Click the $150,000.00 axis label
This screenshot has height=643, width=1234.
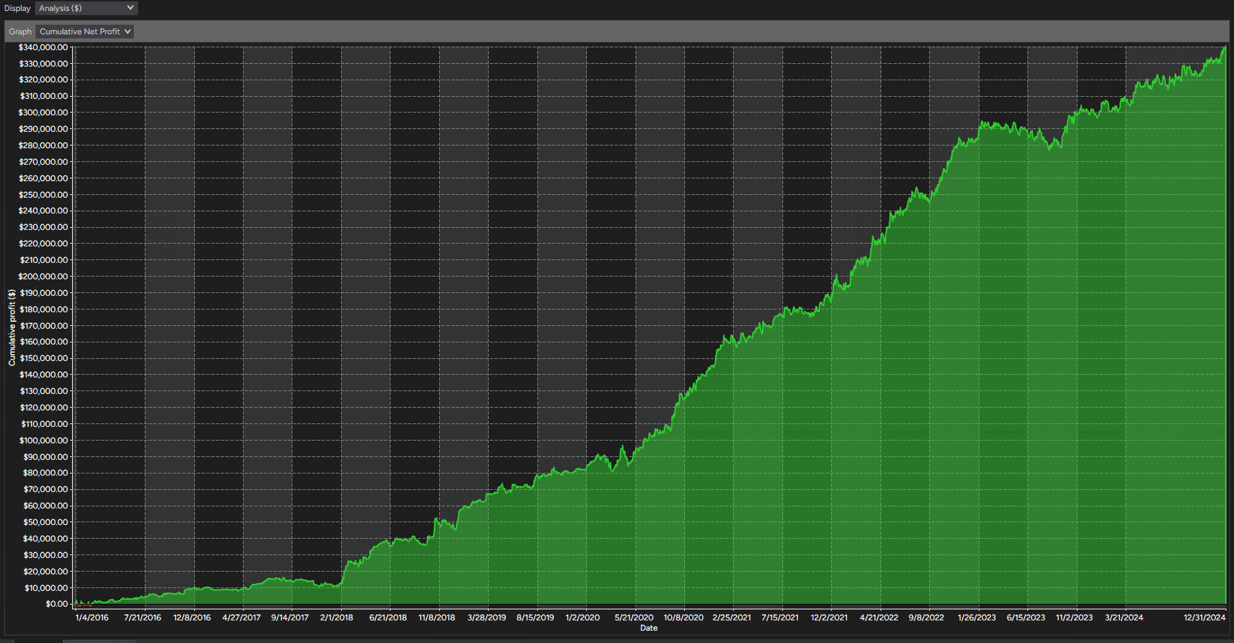[43, 358]
